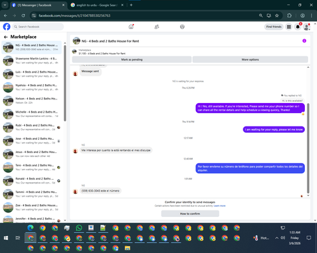Reload the current page
This screenshot has width=317, height=253.
pos(23,16)
